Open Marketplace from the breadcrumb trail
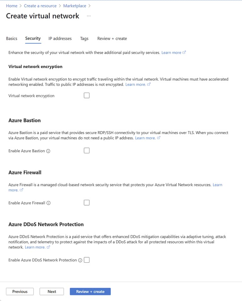 coord(75,6)
